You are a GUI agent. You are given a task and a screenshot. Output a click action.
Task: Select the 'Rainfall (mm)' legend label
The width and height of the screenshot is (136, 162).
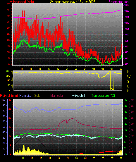9,96
